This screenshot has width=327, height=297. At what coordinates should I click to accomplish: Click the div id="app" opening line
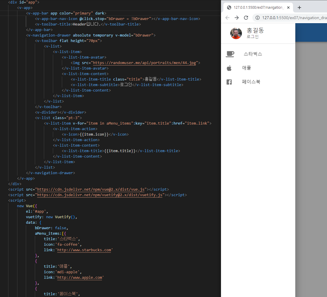point(24,2)
